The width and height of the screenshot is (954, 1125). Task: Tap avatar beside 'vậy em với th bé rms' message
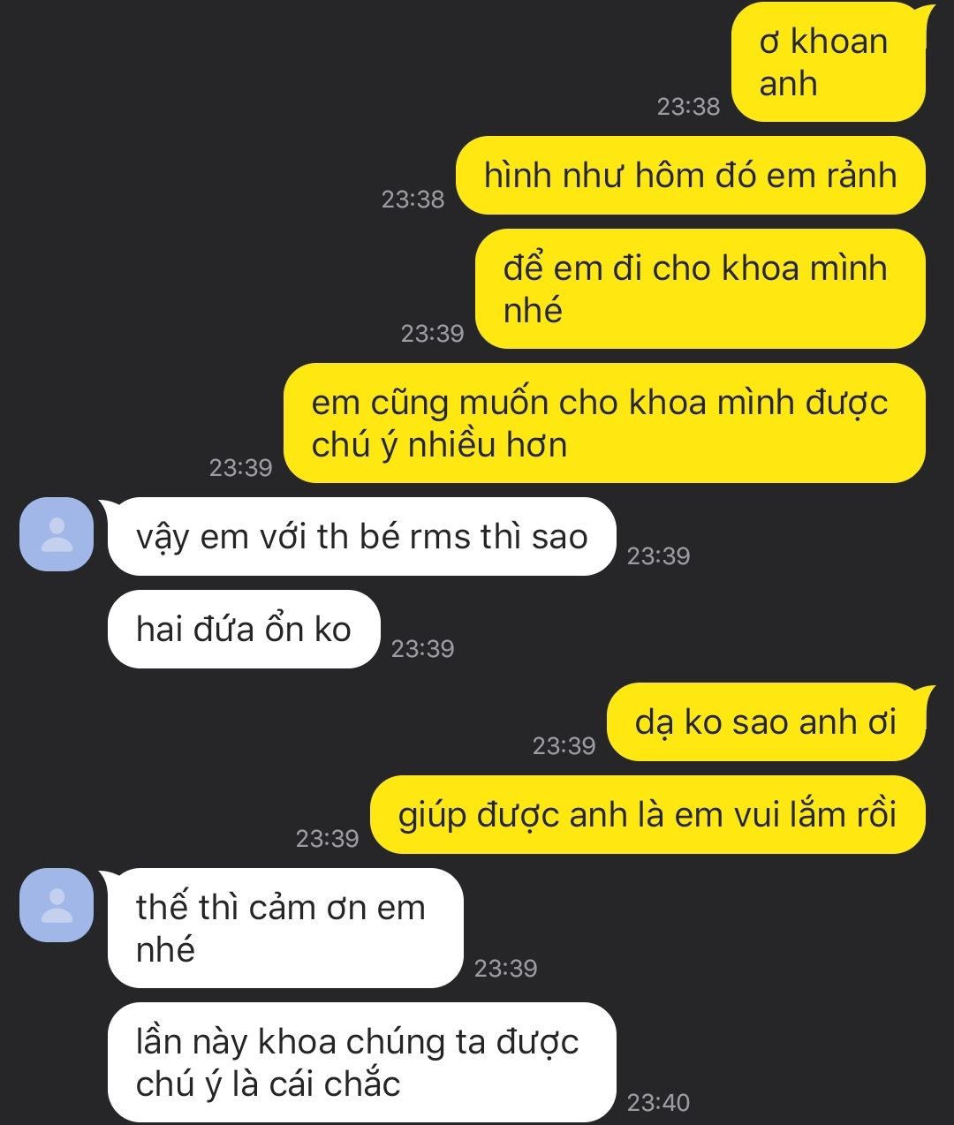pos(57,534)
